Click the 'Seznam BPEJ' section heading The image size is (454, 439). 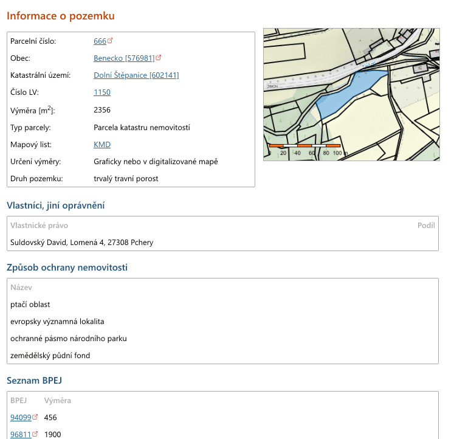34,381
